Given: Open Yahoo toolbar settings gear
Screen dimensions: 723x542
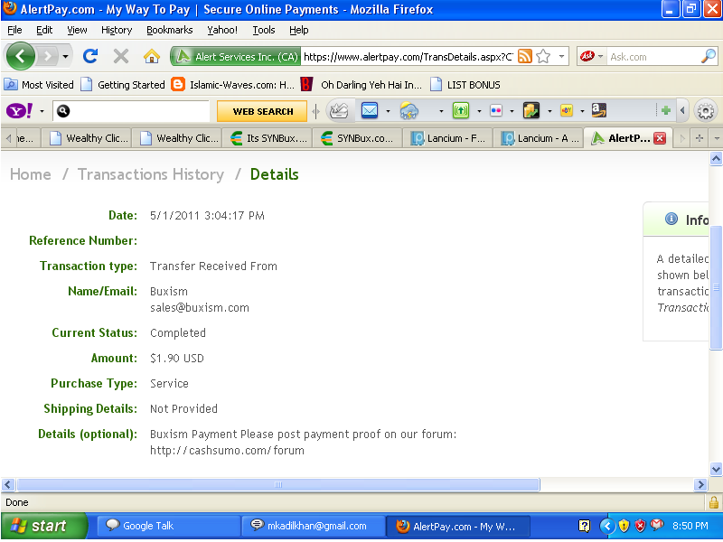Looking at the screenshot, I should (706, 111).
